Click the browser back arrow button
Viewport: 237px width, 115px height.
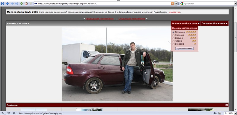(7, 4)
